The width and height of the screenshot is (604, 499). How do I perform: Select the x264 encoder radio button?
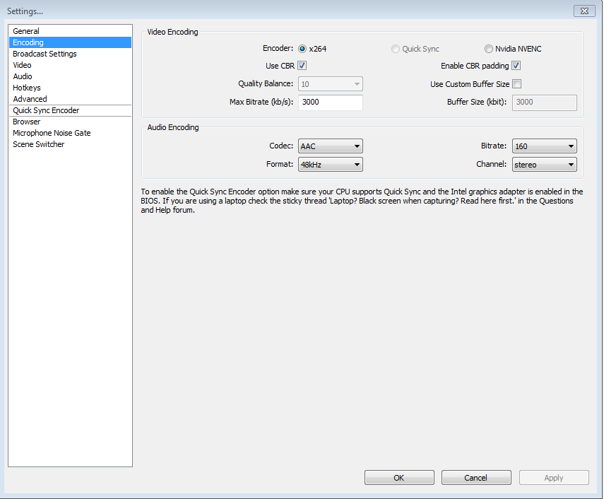coord(302,49)
